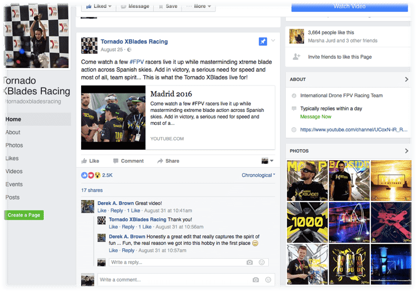Expand the ABOUT section chevron
This screenshot has width=417, height=292.
tap(406, 79)
